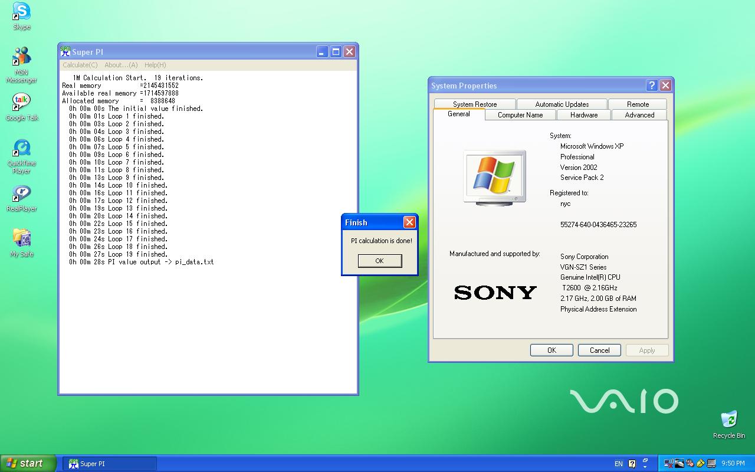Click the Windows XP logo image

494,178
